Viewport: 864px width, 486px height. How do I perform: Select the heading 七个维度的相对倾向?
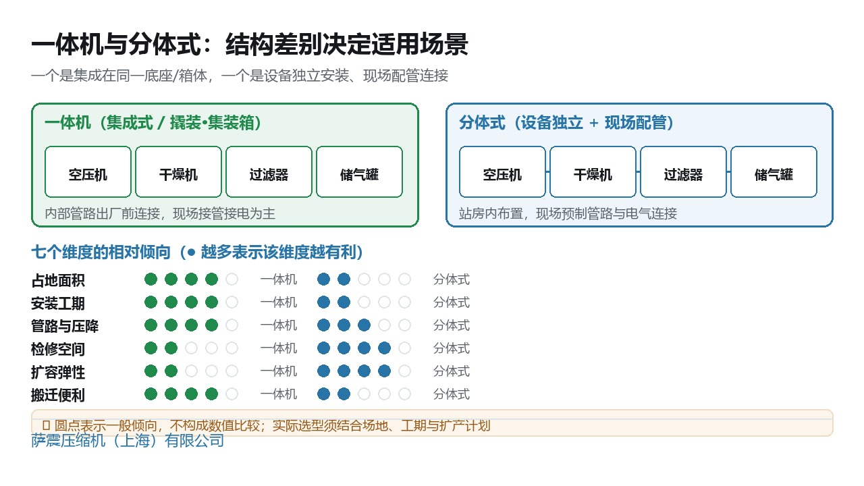[198, 252]
